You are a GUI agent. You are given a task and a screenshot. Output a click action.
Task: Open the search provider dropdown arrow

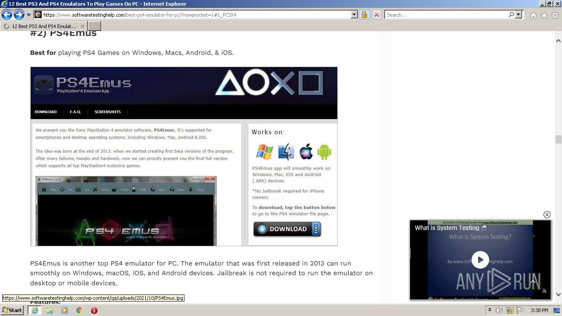click(x=519, y=14)
